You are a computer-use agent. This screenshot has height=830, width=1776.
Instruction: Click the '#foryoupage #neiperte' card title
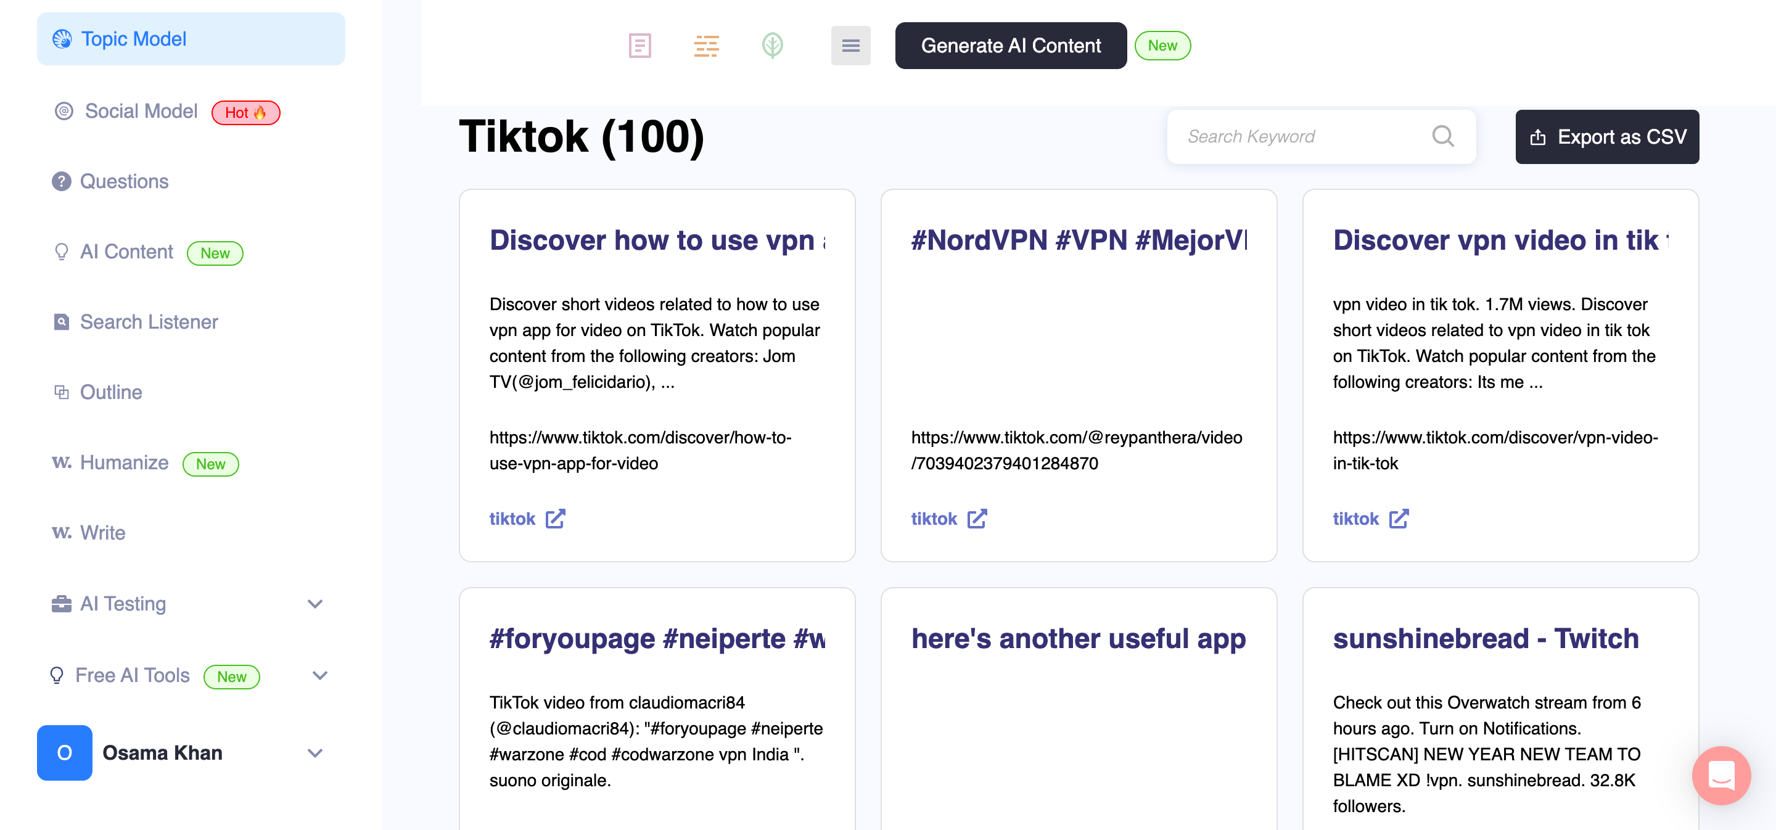click(x=657, y=638)
